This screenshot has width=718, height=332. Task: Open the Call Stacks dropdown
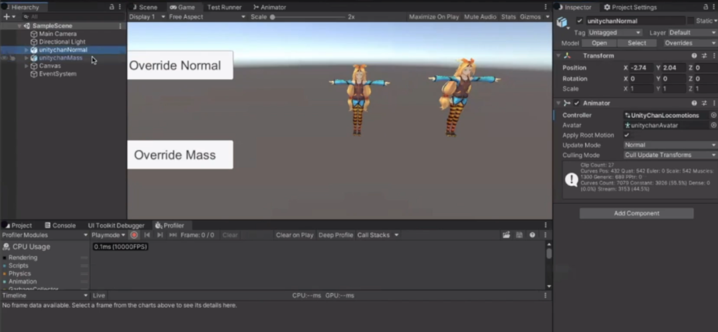[378, 235]
